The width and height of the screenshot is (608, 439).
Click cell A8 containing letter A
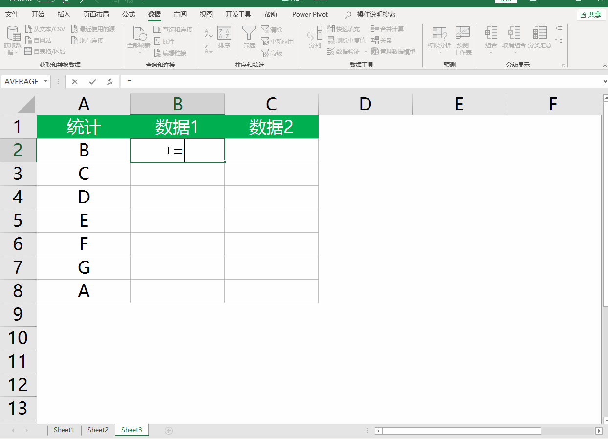(x=84, y=291)
